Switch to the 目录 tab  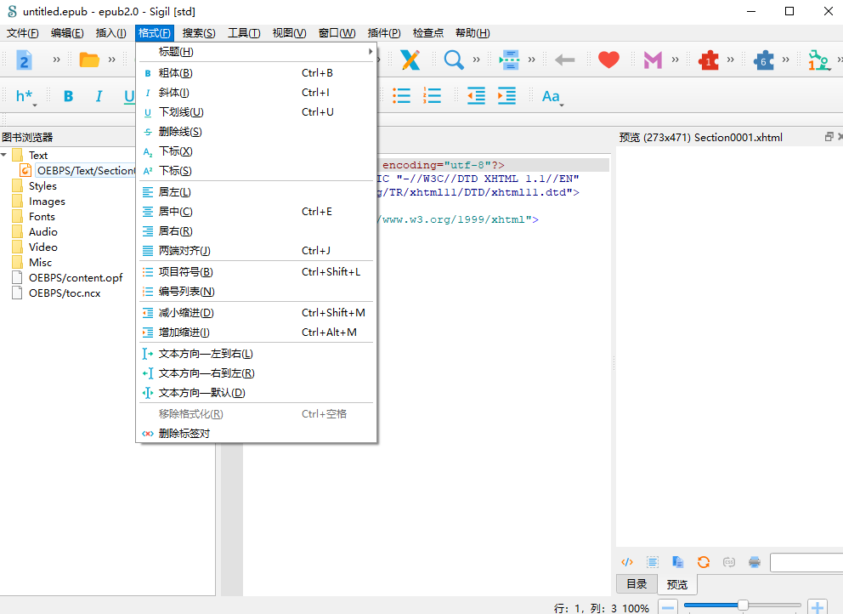coord(636,584)
